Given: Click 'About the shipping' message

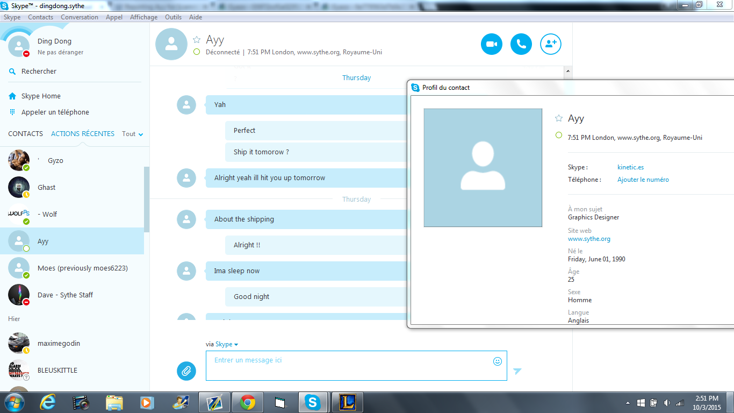Looking at the screenshot, I should coord(306,219).
